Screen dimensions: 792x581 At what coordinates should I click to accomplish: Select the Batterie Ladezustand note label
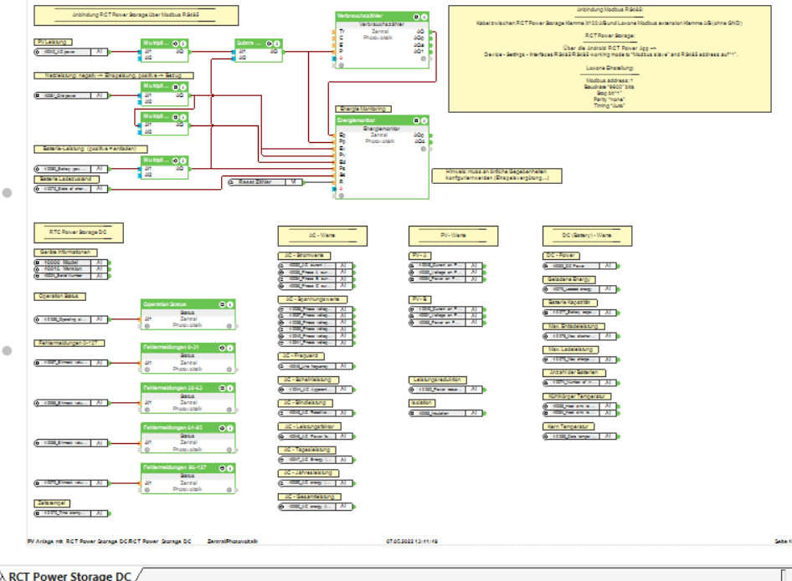66,179
